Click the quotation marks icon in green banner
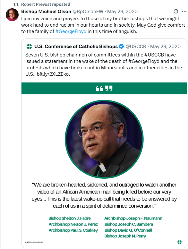 tap(104, 88)
